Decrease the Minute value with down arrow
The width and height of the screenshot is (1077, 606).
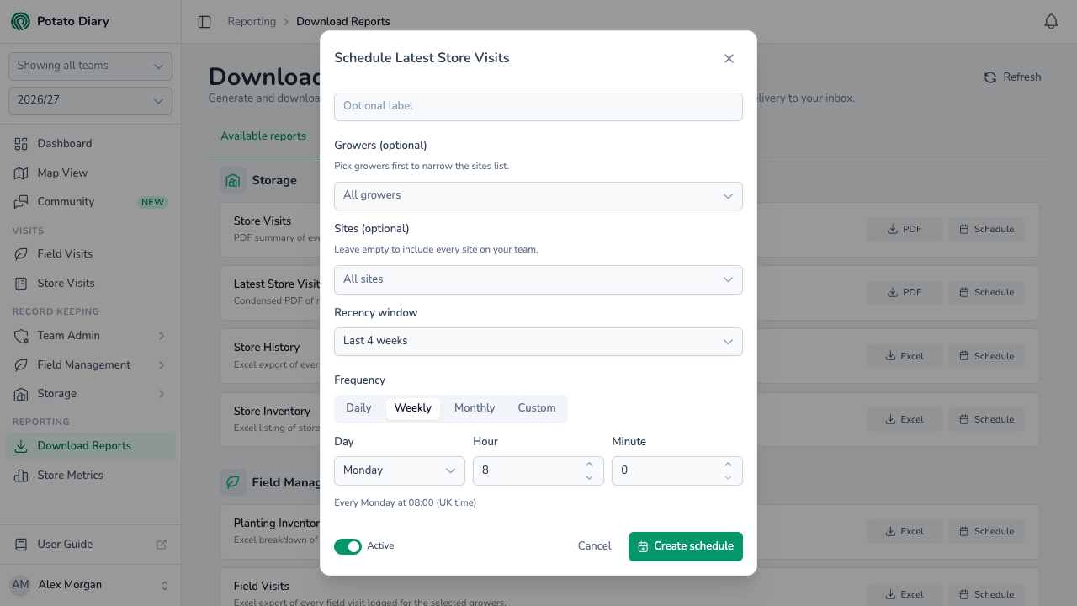coord(728,477)
